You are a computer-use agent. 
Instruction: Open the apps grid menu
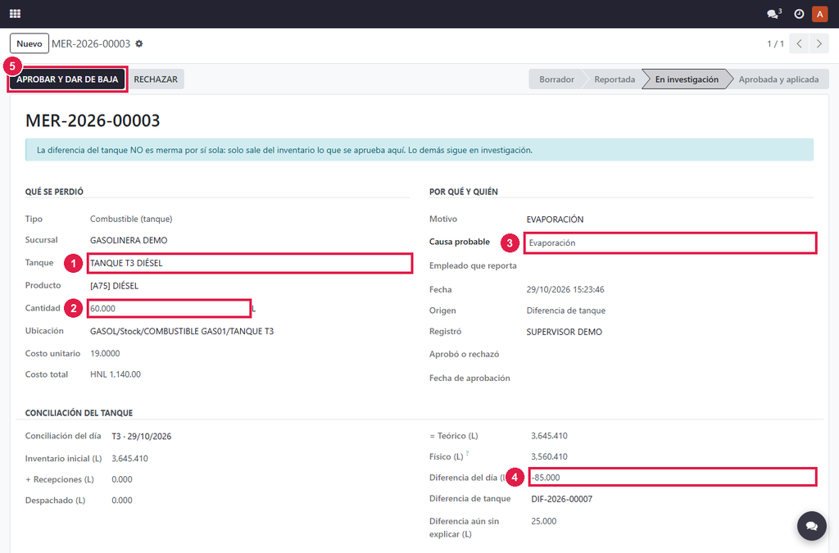15,14
